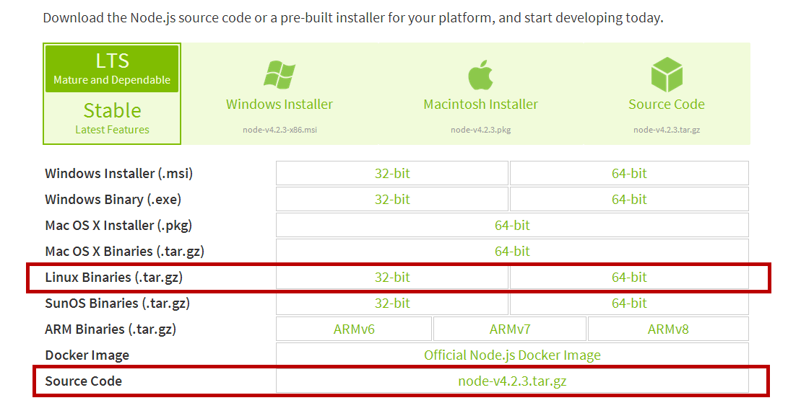Click the Windows logo icon

point(280,75)
